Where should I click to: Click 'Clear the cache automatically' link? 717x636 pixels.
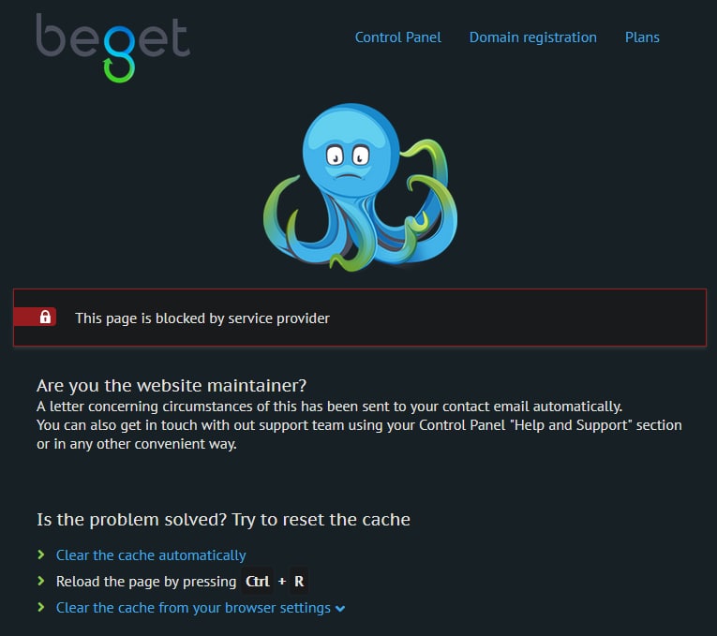click(151, 555)
